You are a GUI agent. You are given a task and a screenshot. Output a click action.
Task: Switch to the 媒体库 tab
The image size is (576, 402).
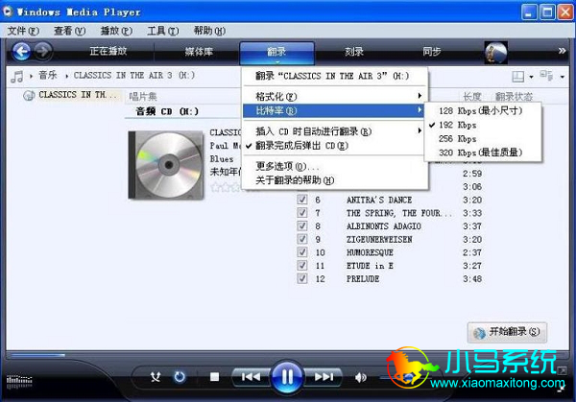coord(199,52)
